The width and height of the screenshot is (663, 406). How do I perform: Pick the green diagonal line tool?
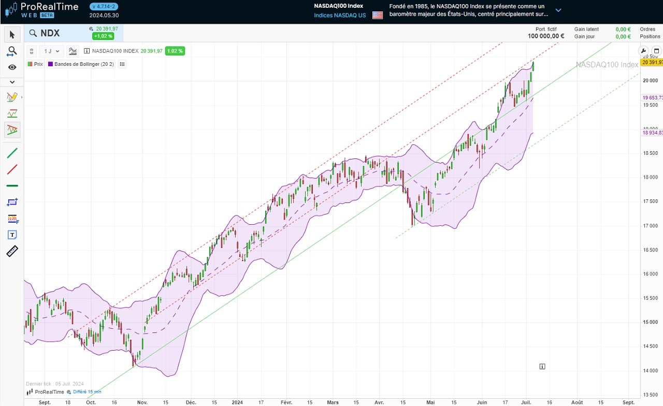point(12,153)
